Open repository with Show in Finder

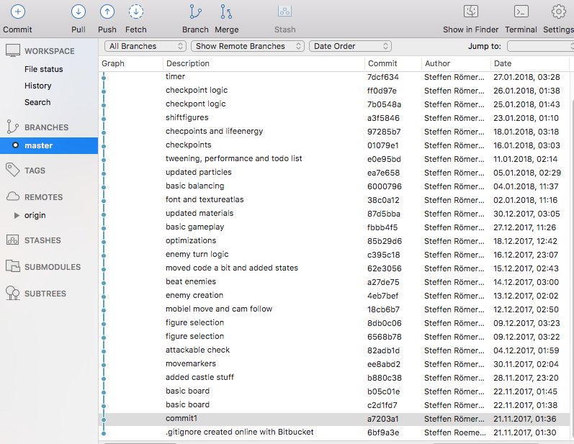click(x=471, y=12)
